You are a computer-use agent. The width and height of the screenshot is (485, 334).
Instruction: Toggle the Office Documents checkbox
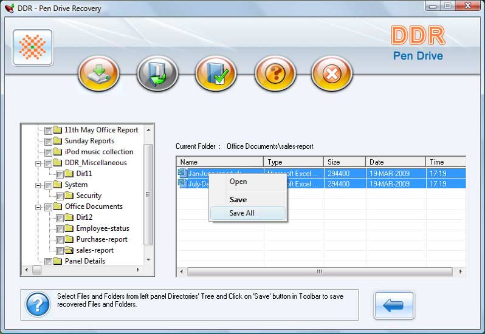coord(48,207)
